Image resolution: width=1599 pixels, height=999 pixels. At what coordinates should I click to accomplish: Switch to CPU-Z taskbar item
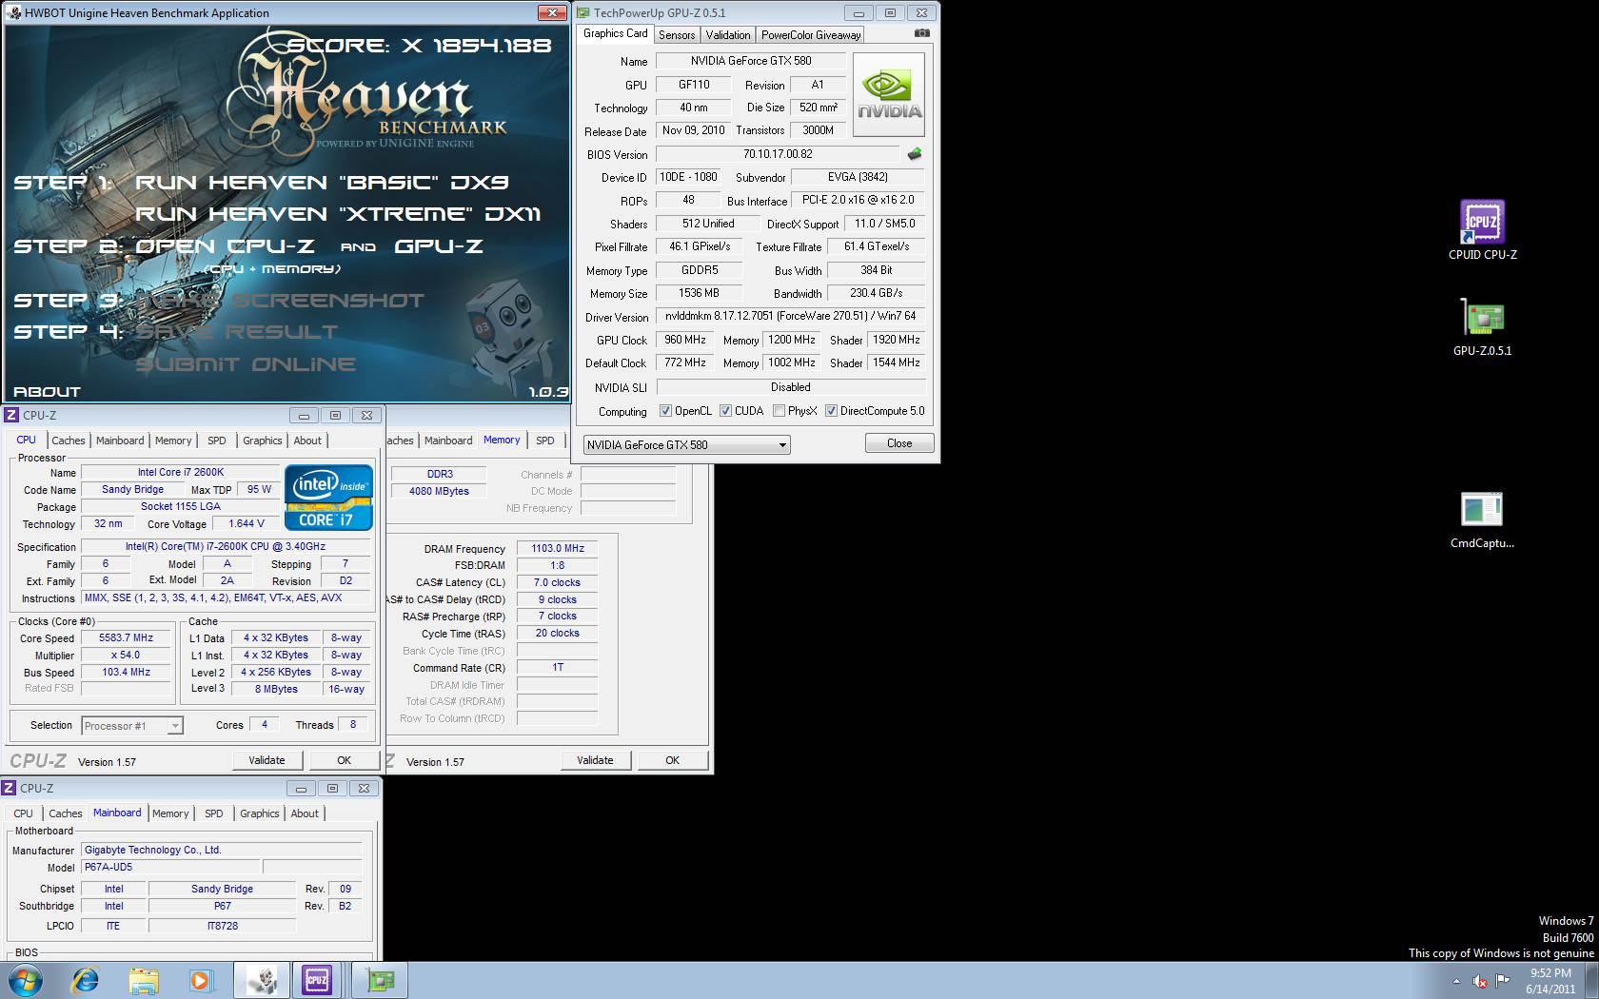pyautogui.click(x=318, y=979)
